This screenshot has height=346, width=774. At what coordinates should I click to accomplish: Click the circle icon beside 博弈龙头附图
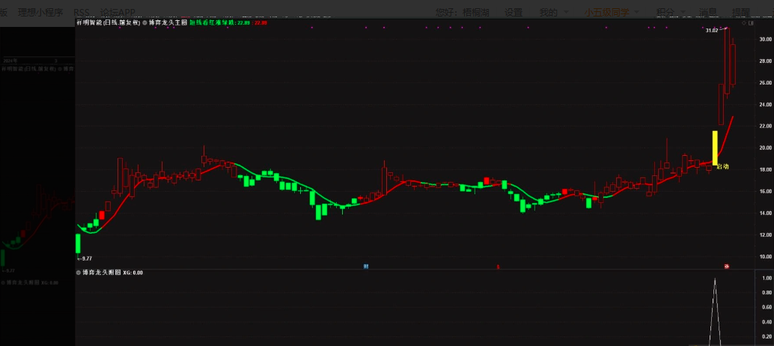point(79,273)
